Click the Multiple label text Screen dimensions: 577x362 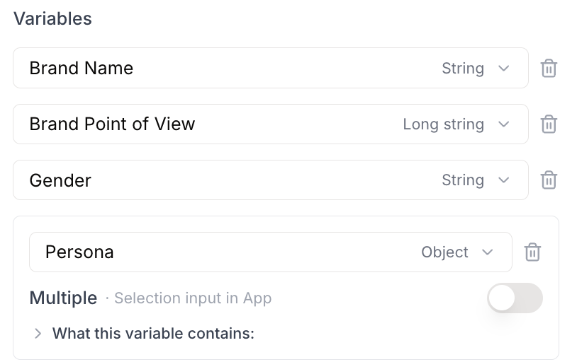coord(63,298)
